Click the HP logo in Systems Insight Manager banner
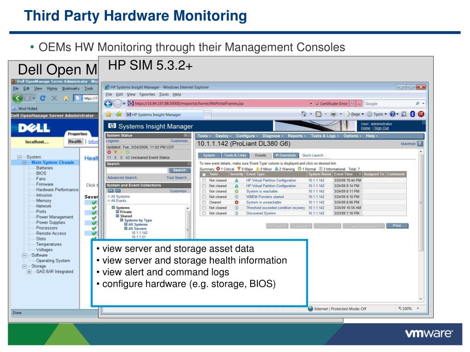 tap(112, 126)
